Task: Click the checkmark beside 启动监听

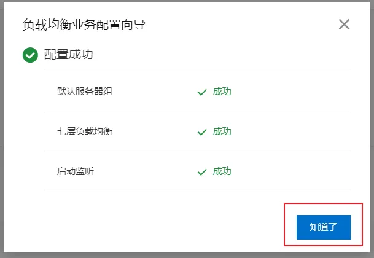Action: click(201, 171)
